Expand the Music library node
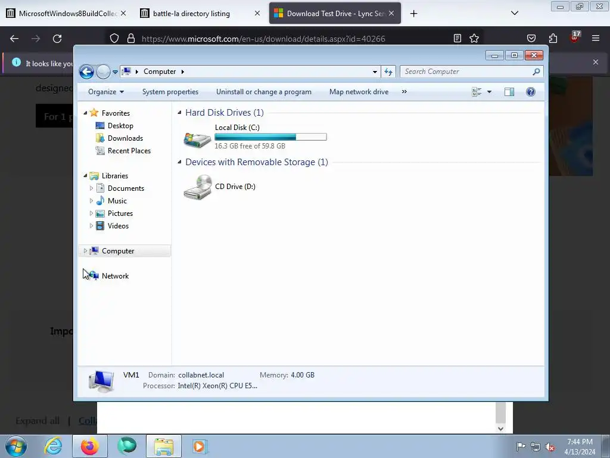 click(x=91, y=201)
